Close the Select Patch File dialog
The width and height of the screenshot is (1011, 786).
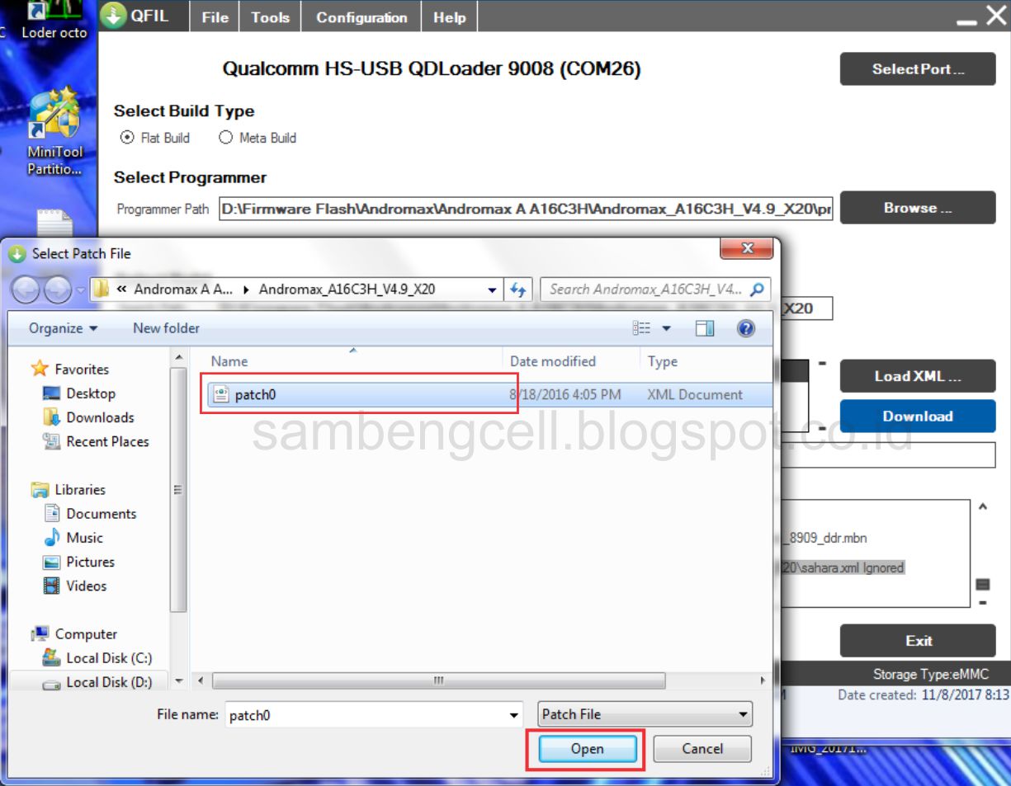pyautogui.click(x=747, y=248)
